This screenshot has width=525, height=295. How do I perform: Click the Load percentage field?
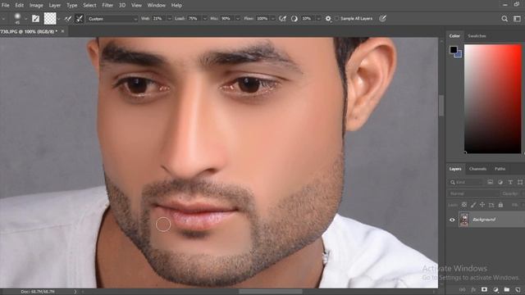[x=194, y=19]
